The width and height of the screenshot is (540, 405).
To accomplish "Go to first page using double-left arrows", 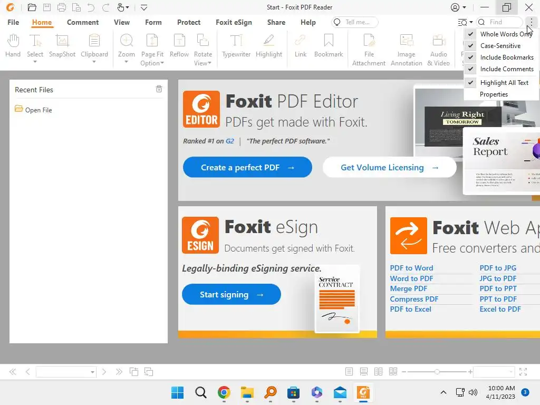I will [x=13, y=372].
